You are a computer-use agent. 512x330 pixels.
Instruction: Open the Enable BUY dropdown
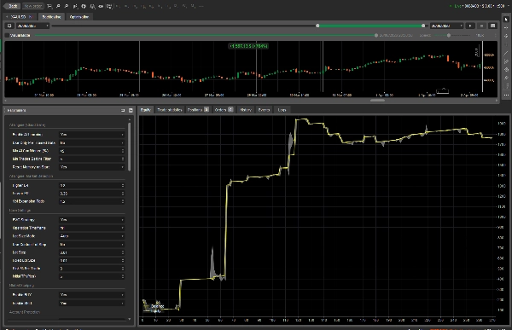[x=92, y=295]
